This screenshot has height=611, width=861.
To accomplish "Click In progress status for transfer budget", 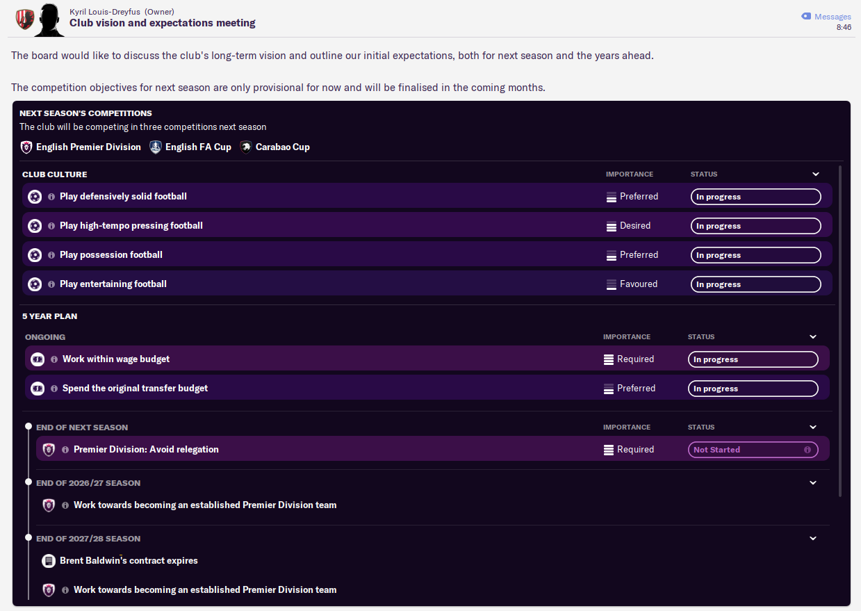I will click(753, 389).
